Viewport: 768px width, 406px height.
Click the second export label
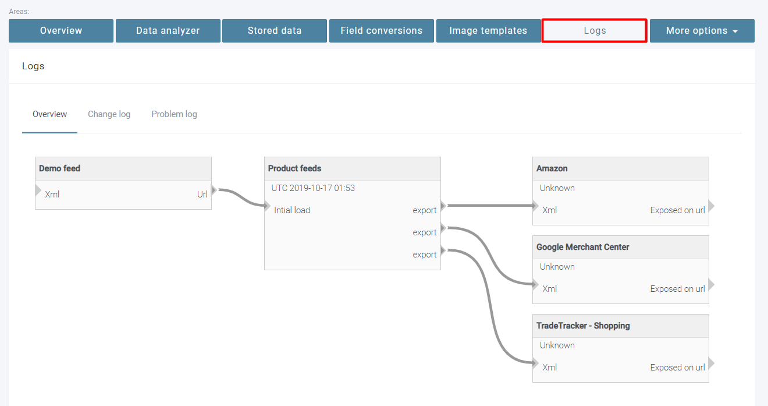tap(425, 232)
